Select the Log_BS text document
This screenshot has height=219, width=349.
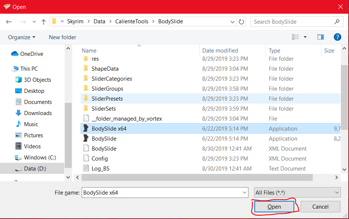[x=210, y=168]
